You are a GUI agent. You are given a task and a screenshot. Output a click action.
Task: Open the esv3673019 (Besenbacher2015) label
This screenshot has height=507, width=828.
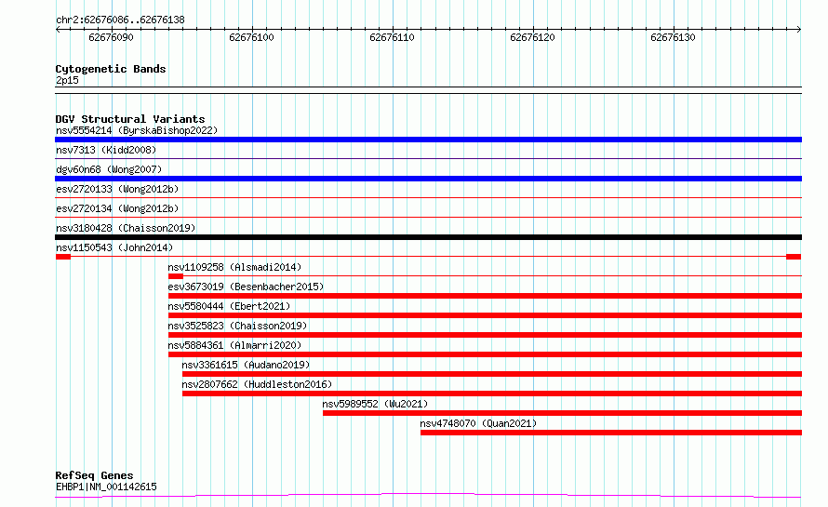pos(246,287)
